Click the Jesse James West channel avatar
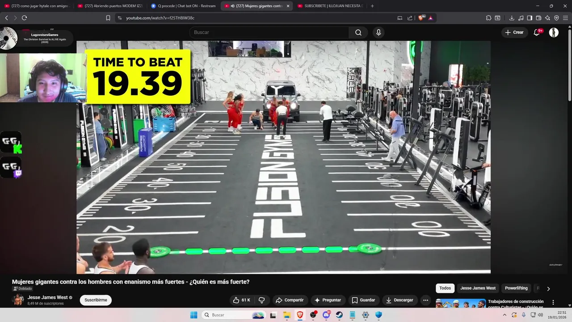The image size is (572, 322). (x=18, y=300)
